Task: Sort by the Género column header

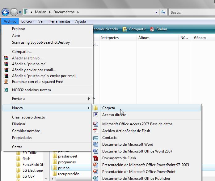Action: click(x=204, y=38)
